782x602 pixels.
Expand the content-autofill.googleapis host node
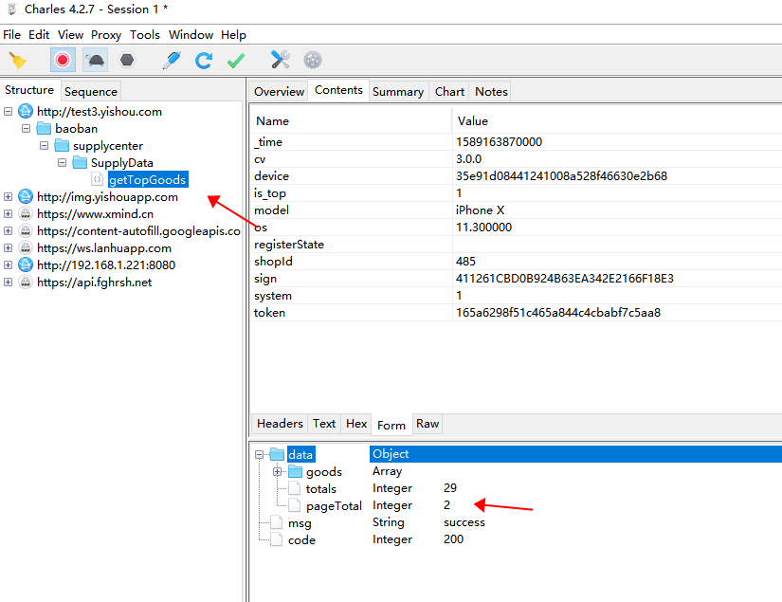pyautogui.click(x=8, y=231)
